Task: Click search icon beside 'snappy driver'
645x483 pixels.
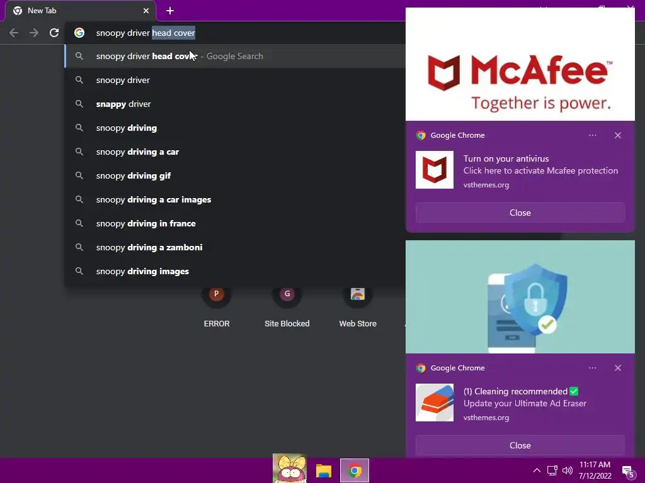Action: (79, 104)
